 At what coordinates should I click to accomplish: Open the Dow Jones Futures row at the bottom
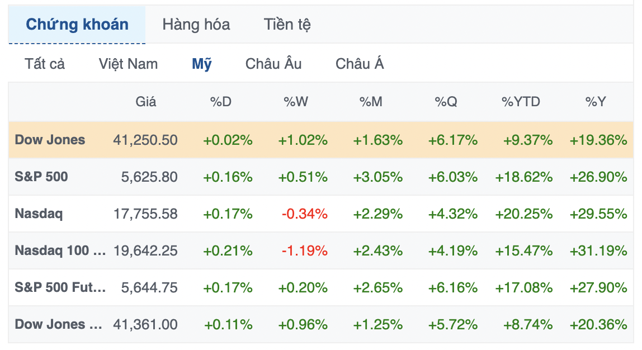pyautogui.click(x=58, y=324)
